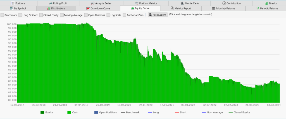Click the Reset Zoom button
The height and width of the screenshot is (119, 286).
pos(158,15)
